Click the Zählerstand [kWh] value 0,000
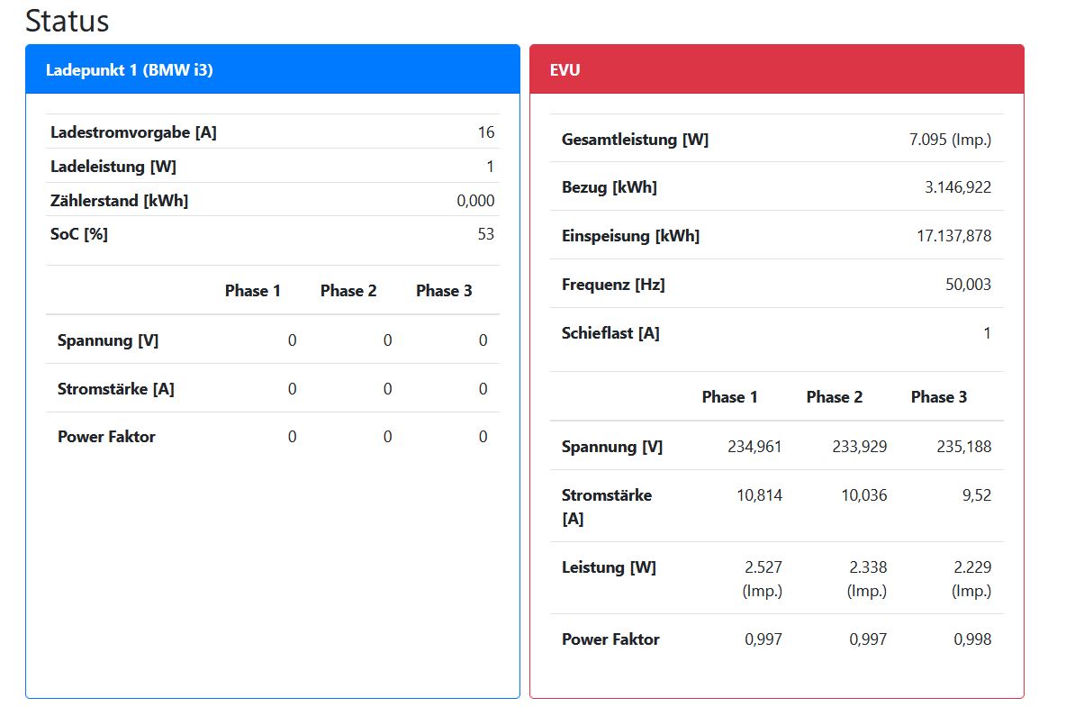This screenshot has height=716, width=1075. tap(475, 201)
